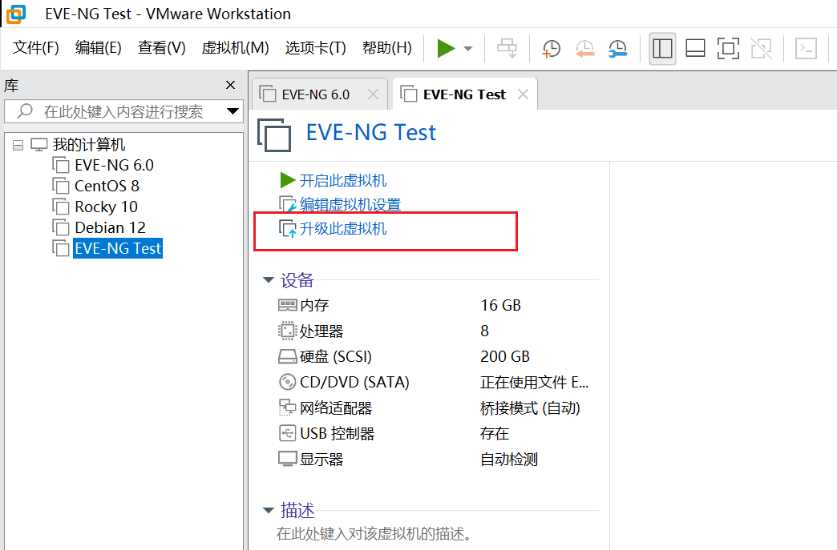Open the 选项卡(T) menu
Image resolution: width=837 pixels, height=550 pixels.
pyautogui.click(x=315, y=48)
